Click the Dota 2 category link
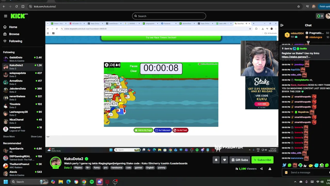The image size is (330, 186). pos(68,168)
